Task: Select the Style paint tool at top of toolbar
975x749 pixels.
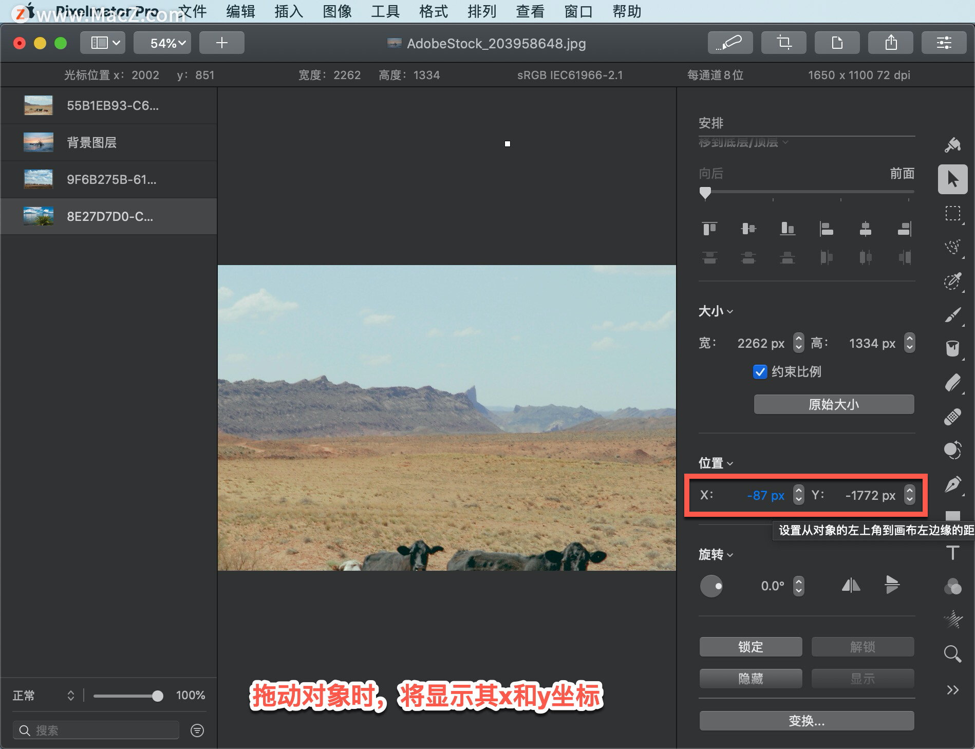Action: pyautogui.click(x=953, y=145)
